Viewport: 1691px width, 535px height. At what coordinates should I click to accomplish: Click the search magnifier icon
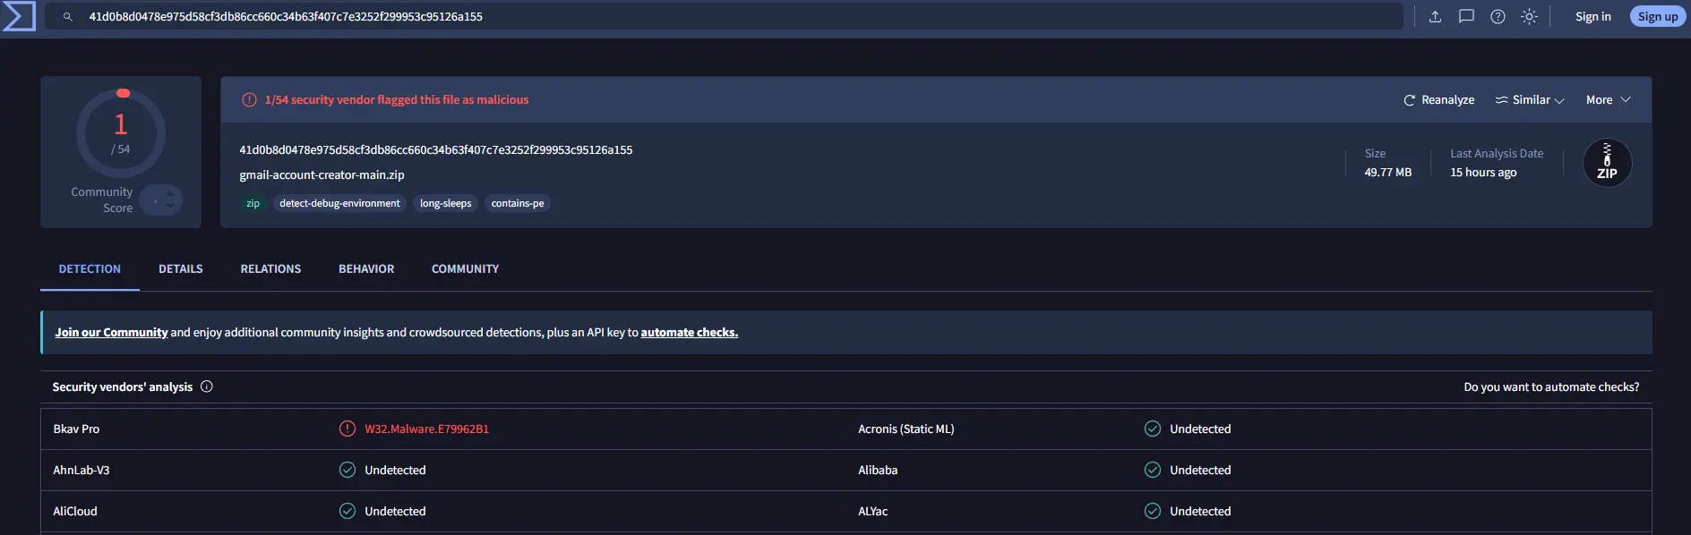point(67,17)
